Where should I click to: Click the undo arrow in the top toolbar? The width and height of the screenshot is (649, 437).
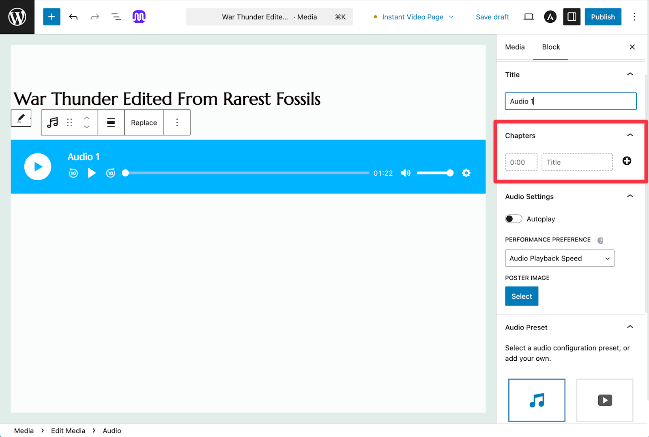(73, 17)
